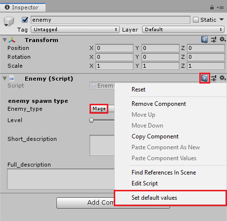This screenshot has width=227, height=221.
Task: Click the GameObject cube icon selector
Action: [x=9, y=21]
